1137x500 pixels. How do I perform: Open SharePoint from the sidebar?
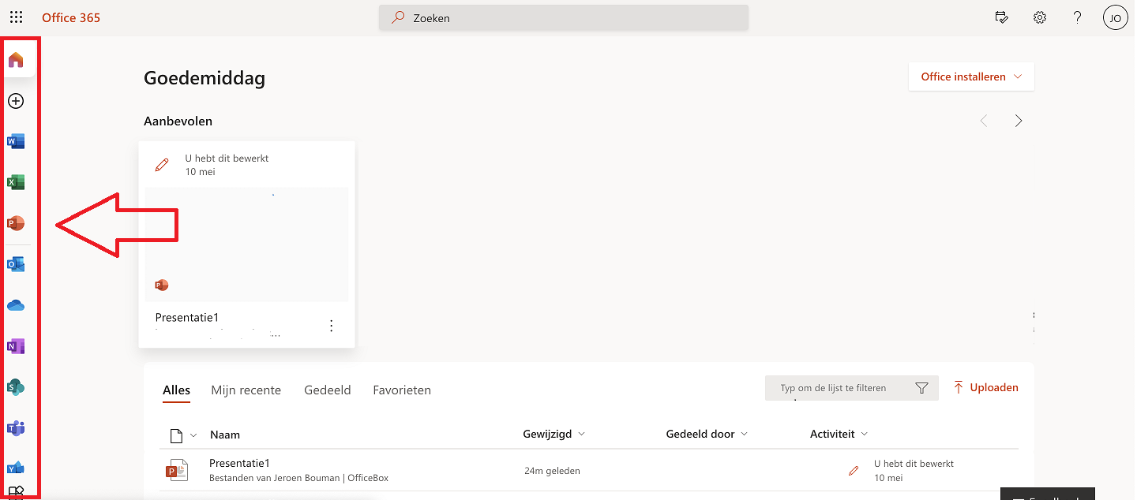(x=16, y=387)
